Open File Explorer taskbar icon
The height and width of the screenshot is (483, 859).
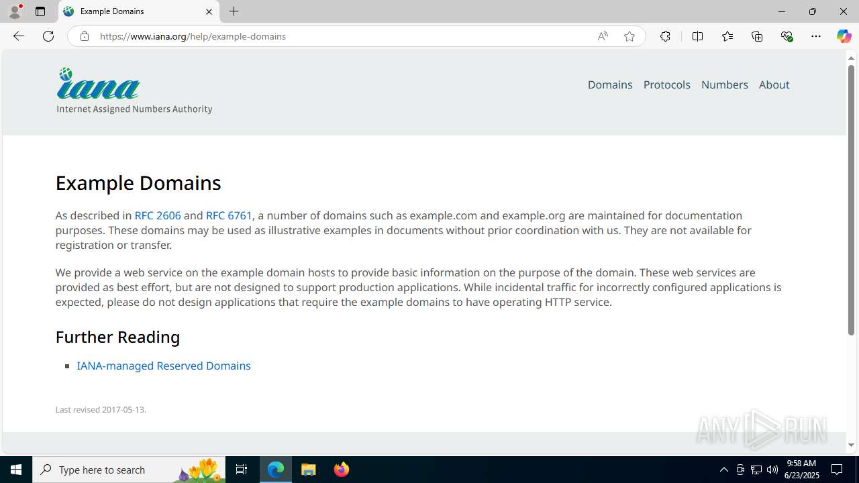click(x=309, y=470)
